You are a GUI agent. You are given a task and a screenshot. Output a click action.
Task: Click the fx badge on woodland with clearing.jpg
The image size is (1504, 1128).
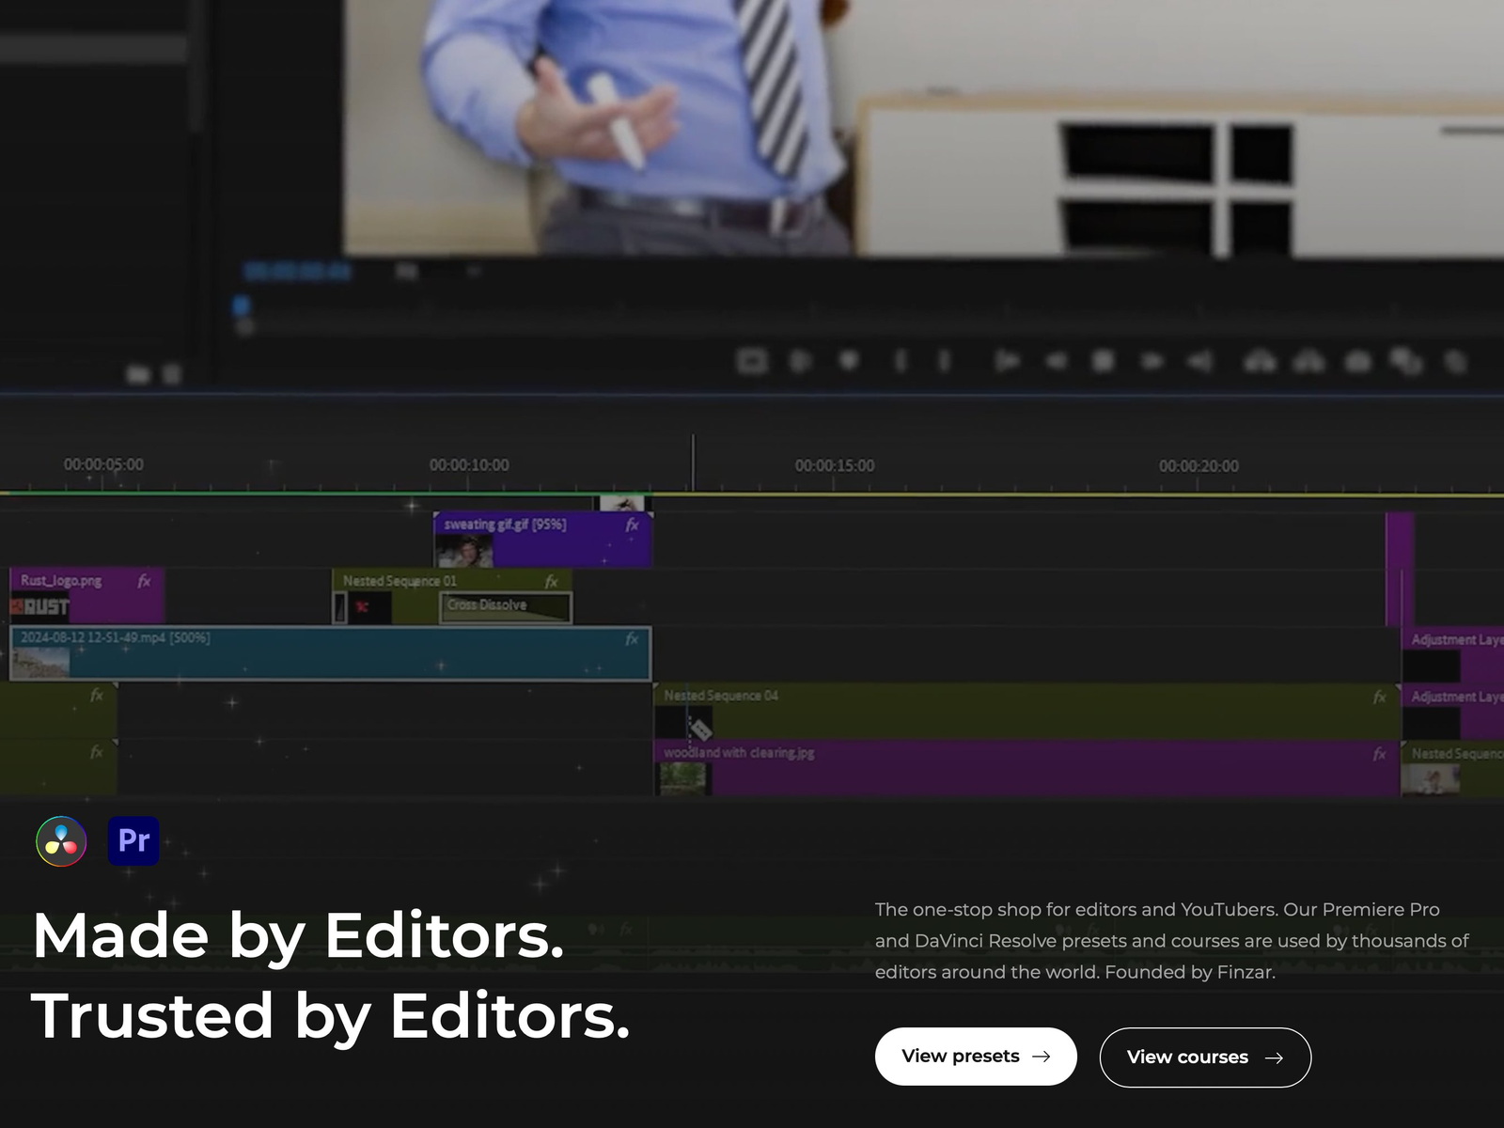tap(1380, 754)
